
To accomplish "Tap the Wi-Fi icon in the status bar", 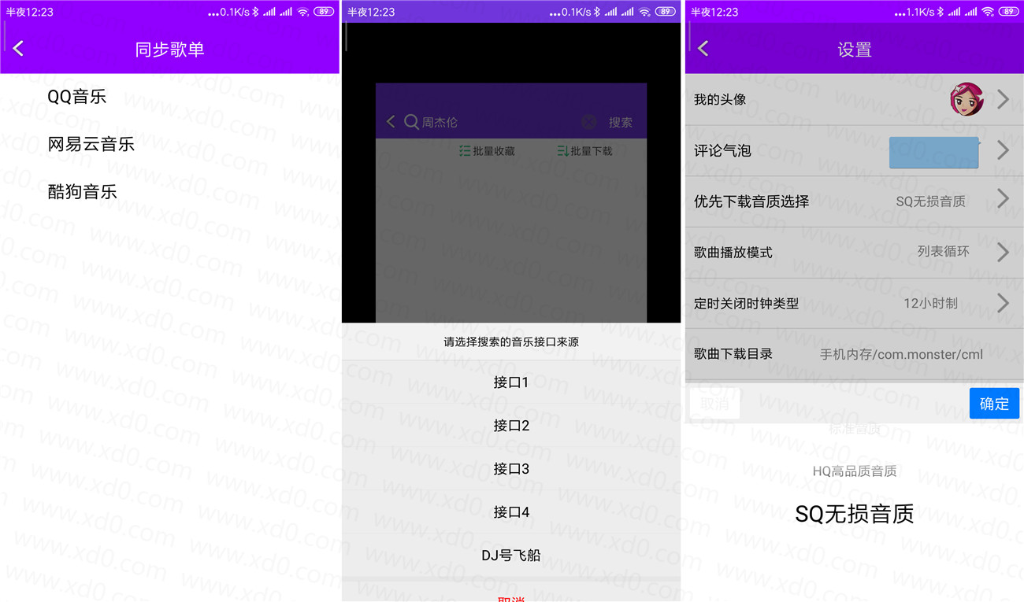I will [302, 12].
